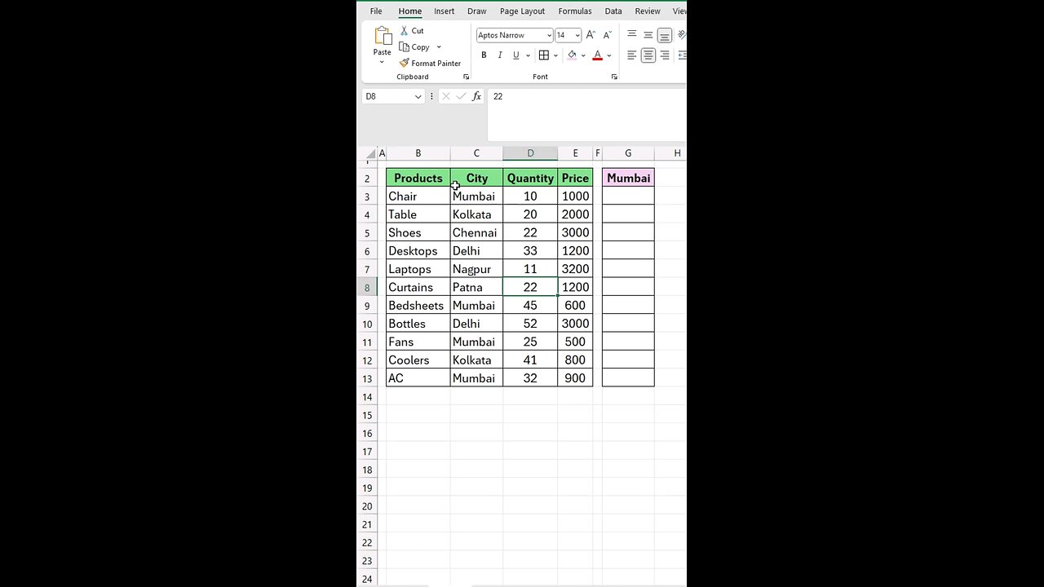
Task: Open the Name Box D8 dropdown
Action: (418, 96)
